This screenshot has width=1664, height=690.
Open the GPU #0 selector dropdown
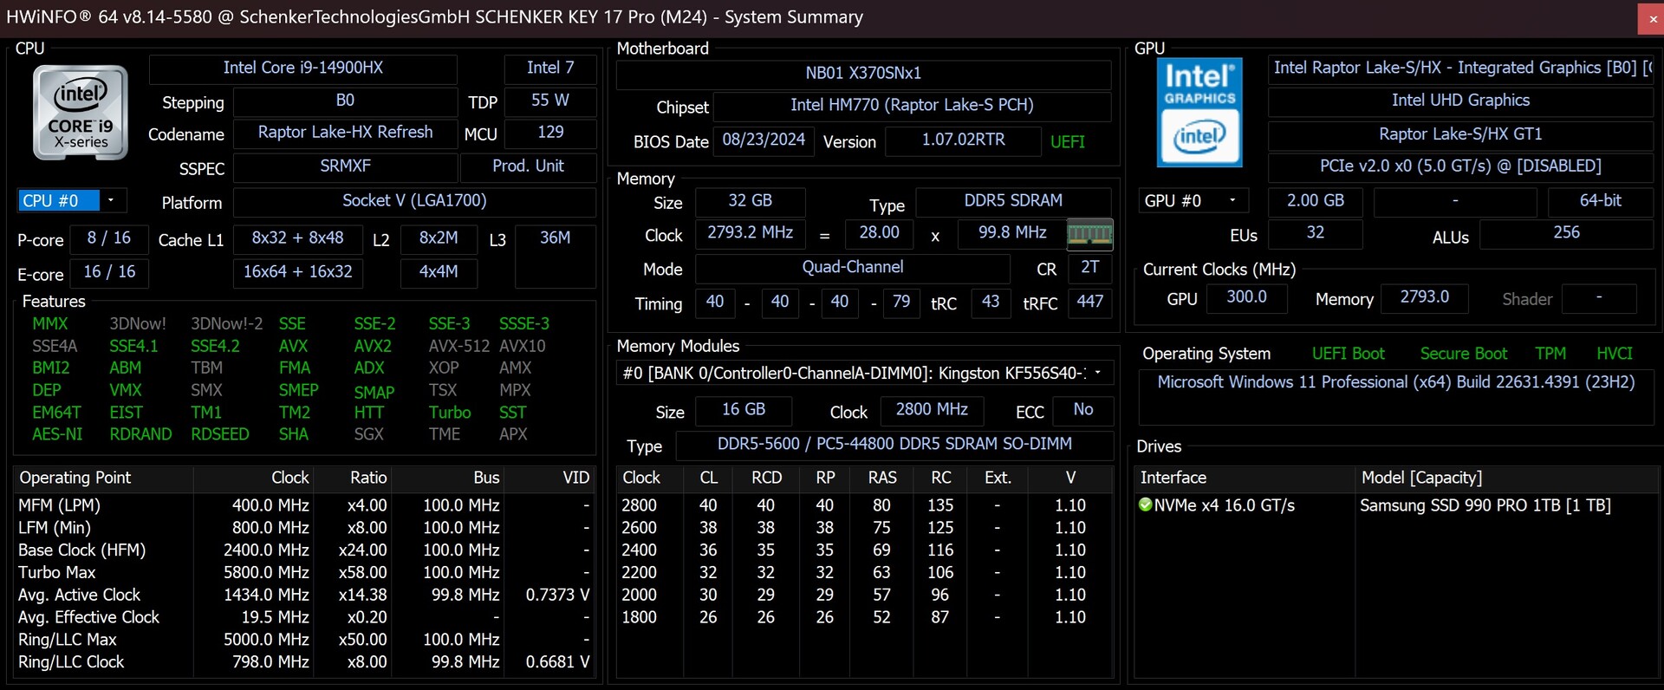coord(1232,201)
